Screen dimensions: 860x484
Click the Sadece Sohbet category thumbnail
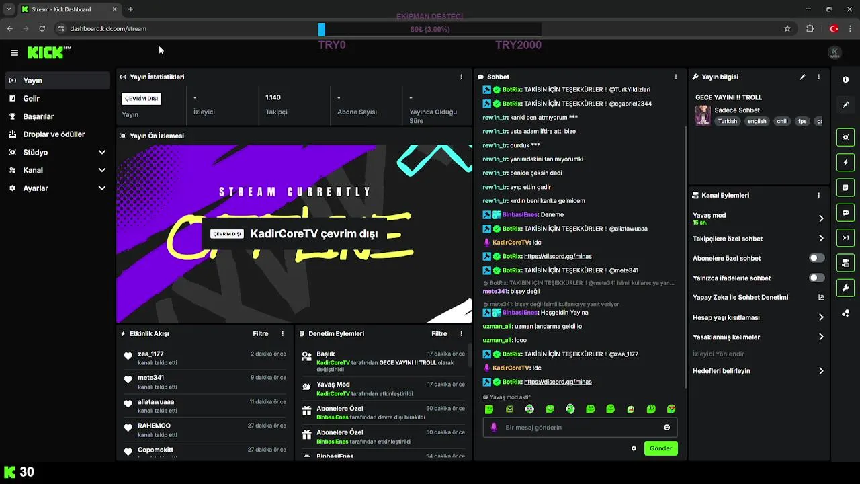pyautogui.click(x=703, y=116)
